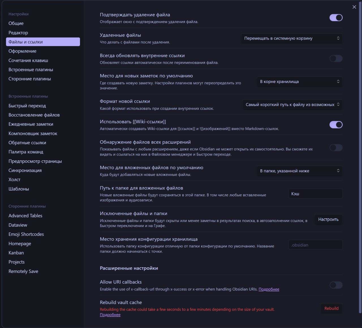Expand 'Формат новой ссылки' dropdown
Image resolution: width=362 pixels, height=328 pixels.
[292, 105]
